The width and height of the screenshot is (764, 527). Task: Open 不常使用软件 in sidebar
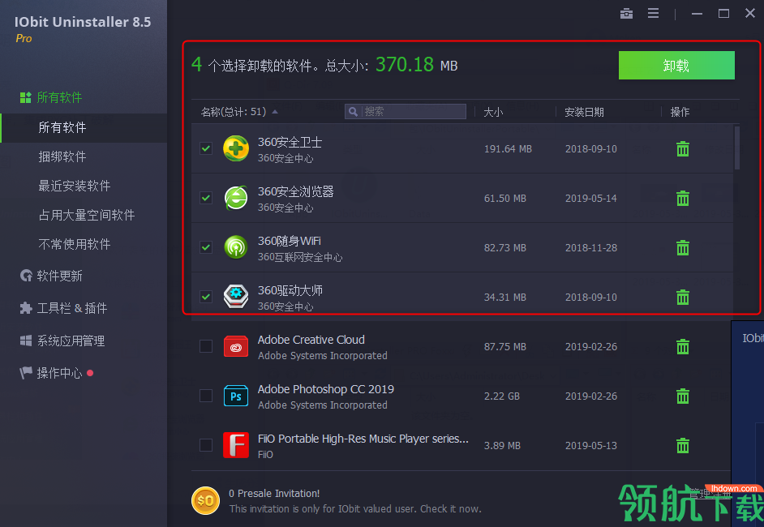(74, 245)
